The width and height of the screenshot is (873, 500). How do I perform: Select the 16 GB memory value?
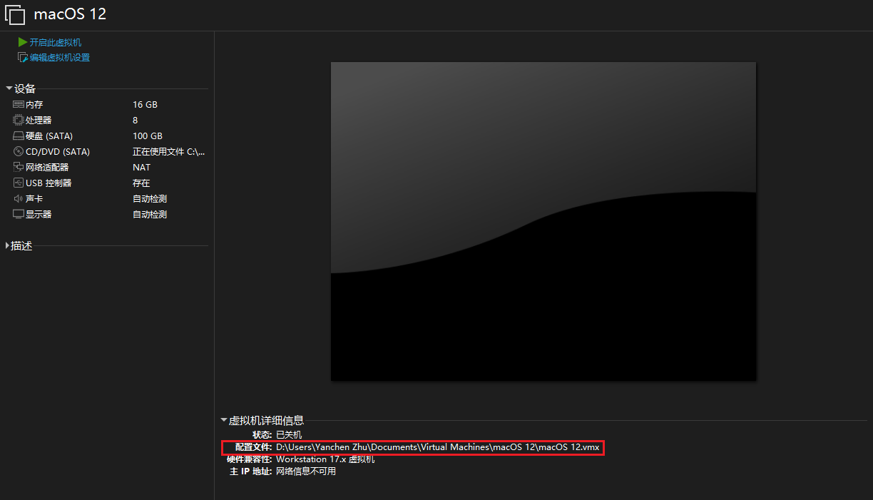click(x=145, y=105)
